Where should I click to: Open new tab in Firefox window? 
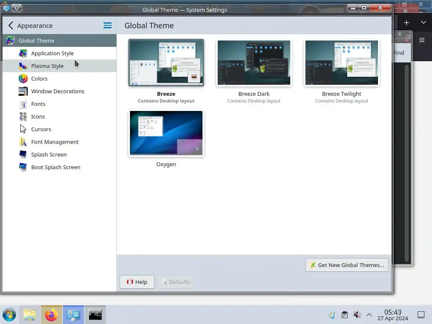click(x=406, y=23)
